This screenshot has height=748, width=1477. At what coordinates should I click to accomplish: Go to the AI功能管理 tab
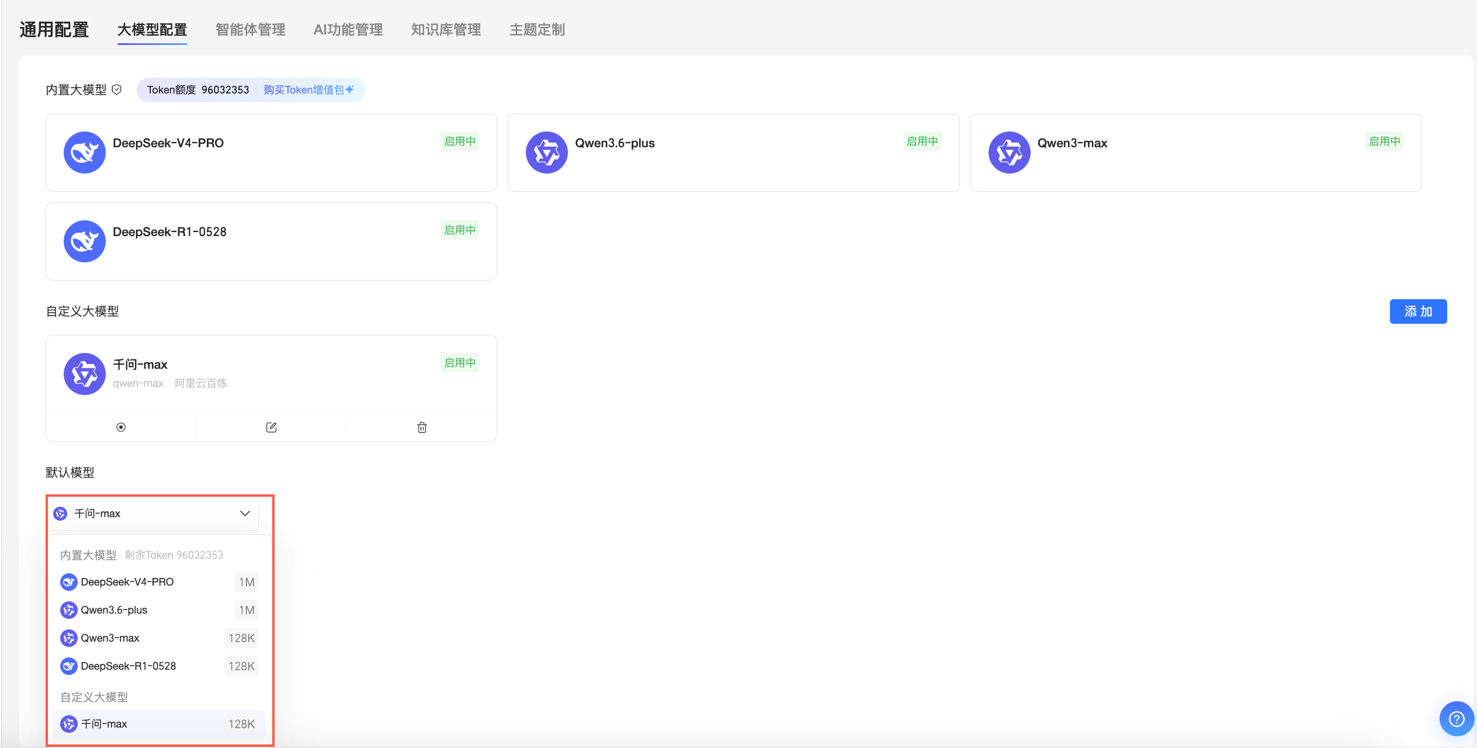348,30
